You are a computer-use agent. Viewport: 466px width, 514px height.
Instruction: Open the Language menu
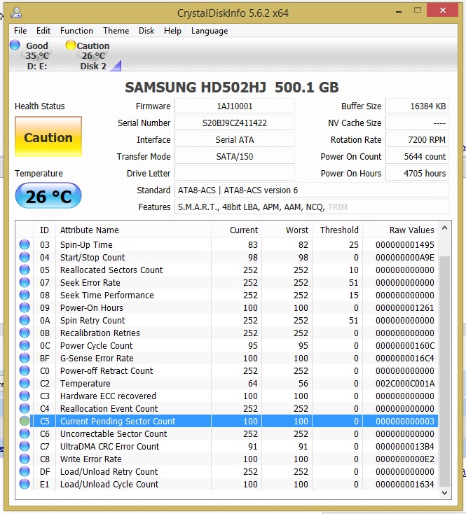[x=210, y=31]
